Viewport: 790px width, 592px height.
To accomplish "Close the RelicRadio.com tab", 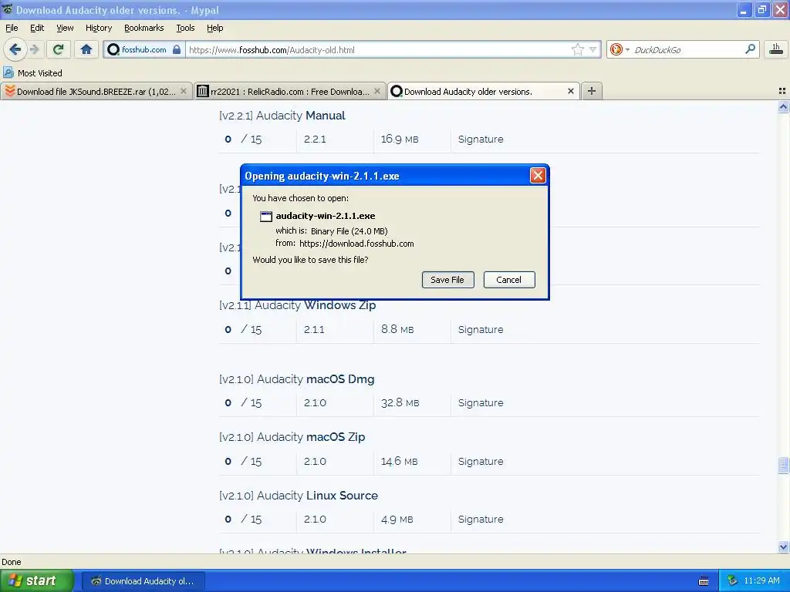I will [x=376, y=91].
